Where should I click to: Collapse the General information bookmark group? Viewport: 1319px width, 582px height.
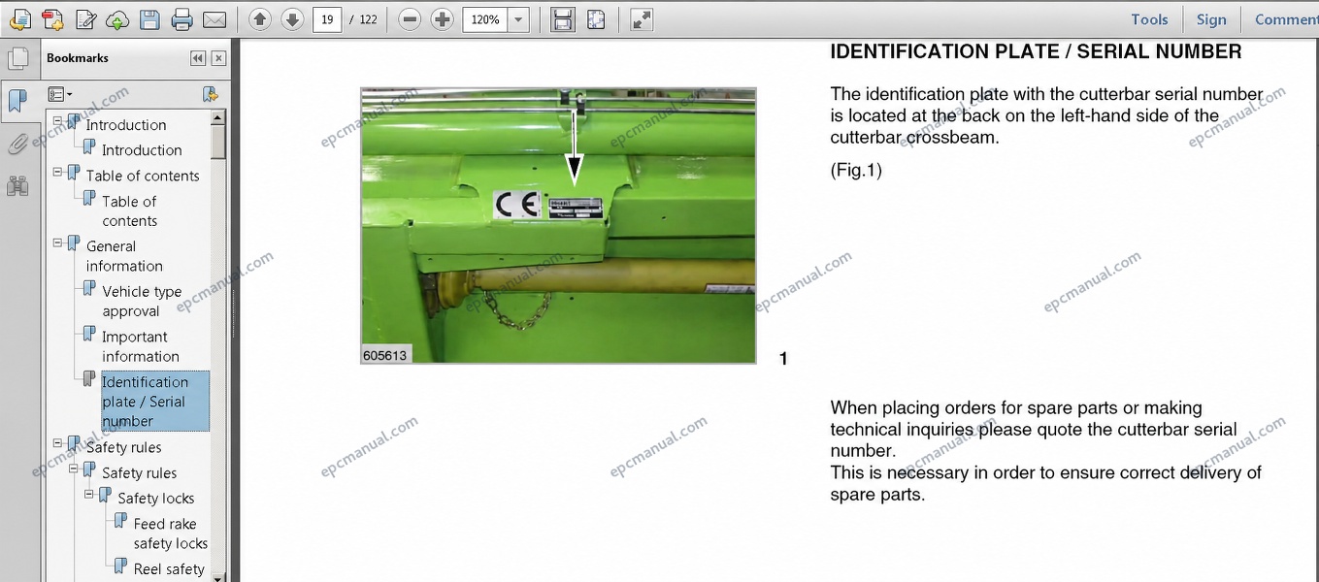[x=58, y=243]
